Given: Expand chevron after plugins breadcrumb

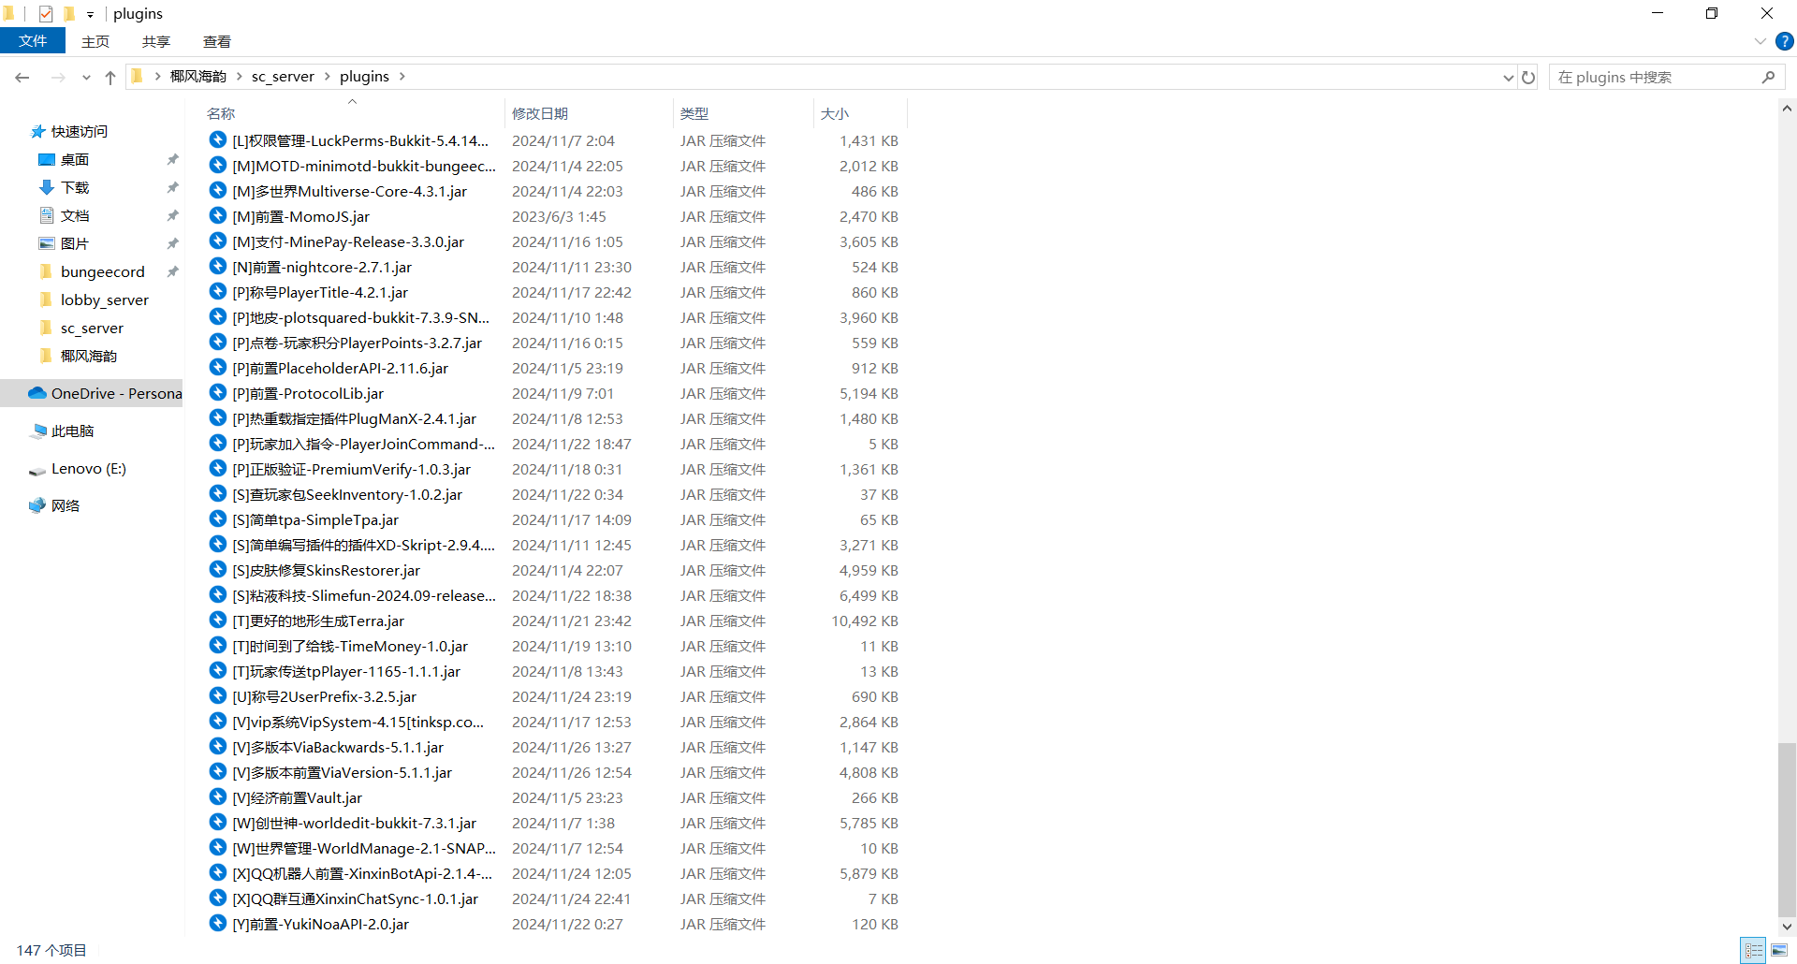Looking at the screenshot, I should 402,77.
